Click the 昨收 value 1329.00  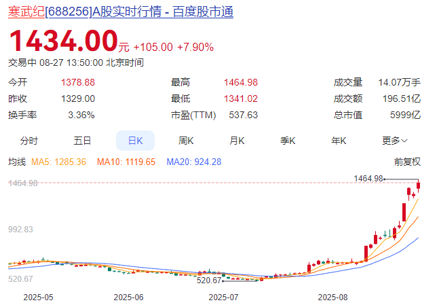coord(78,98)
